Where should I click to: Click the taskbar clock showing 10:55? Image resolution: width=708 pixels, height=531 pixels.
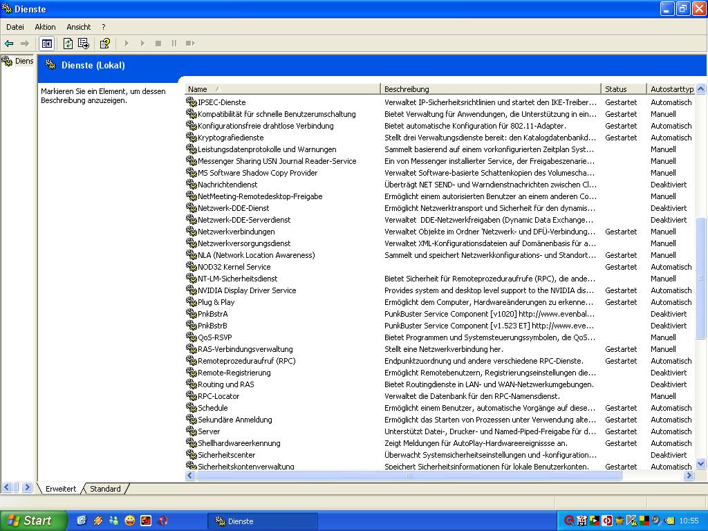[x=689, y=521]
